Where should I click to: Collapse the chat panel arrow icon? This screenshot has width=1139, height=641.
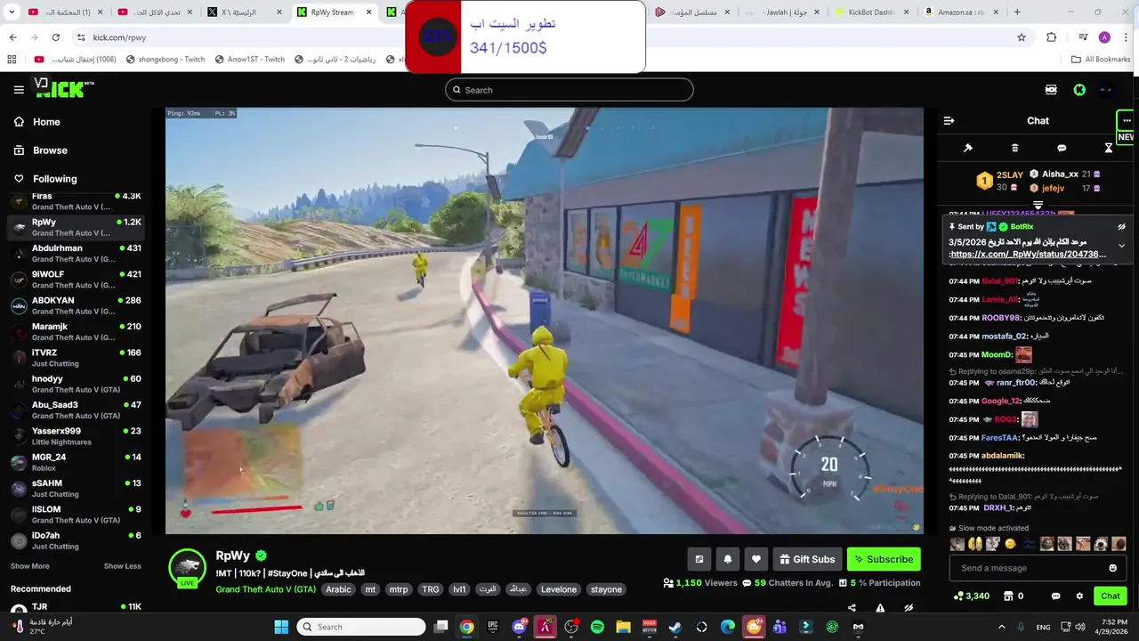point(949,120)
